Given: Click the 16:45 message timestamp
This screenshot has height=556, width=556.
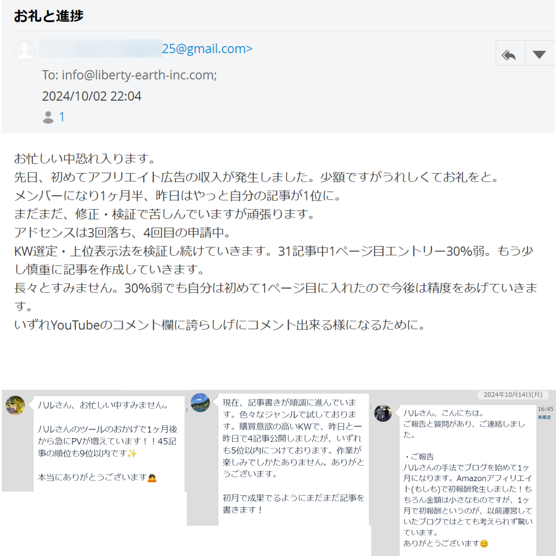Looking at the screenshot, I should click(x=546, y=409).
